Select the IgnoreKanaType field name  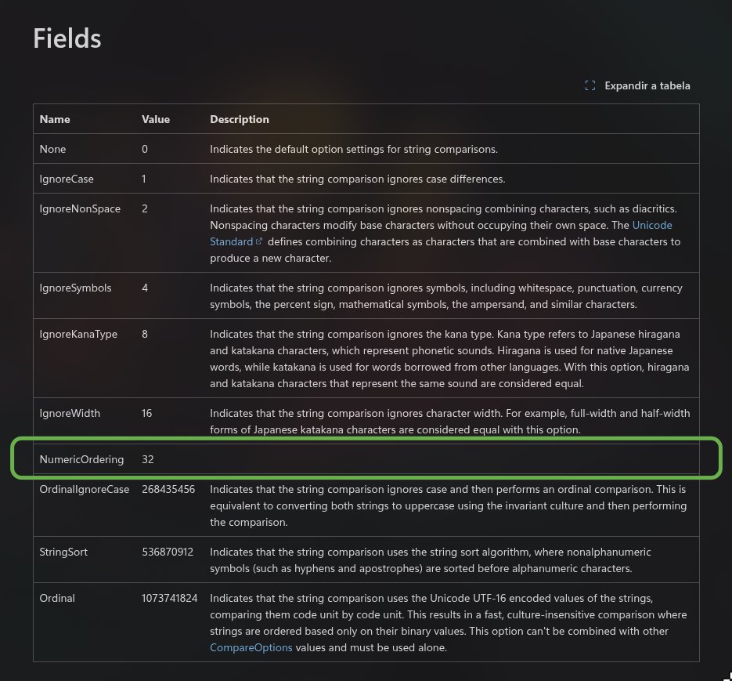pyautogui.click(x=78, y=334)
